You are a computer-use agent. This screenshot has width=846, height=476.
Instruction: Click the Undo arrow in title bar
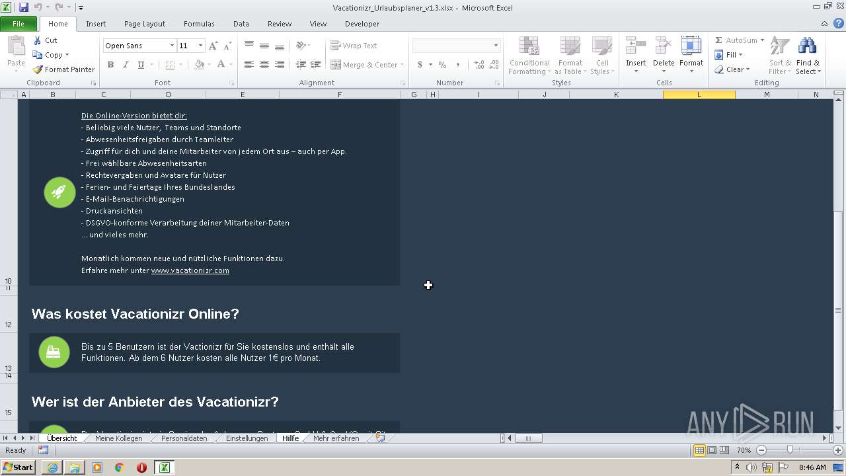pyautogui.click(x=38, y=7)
